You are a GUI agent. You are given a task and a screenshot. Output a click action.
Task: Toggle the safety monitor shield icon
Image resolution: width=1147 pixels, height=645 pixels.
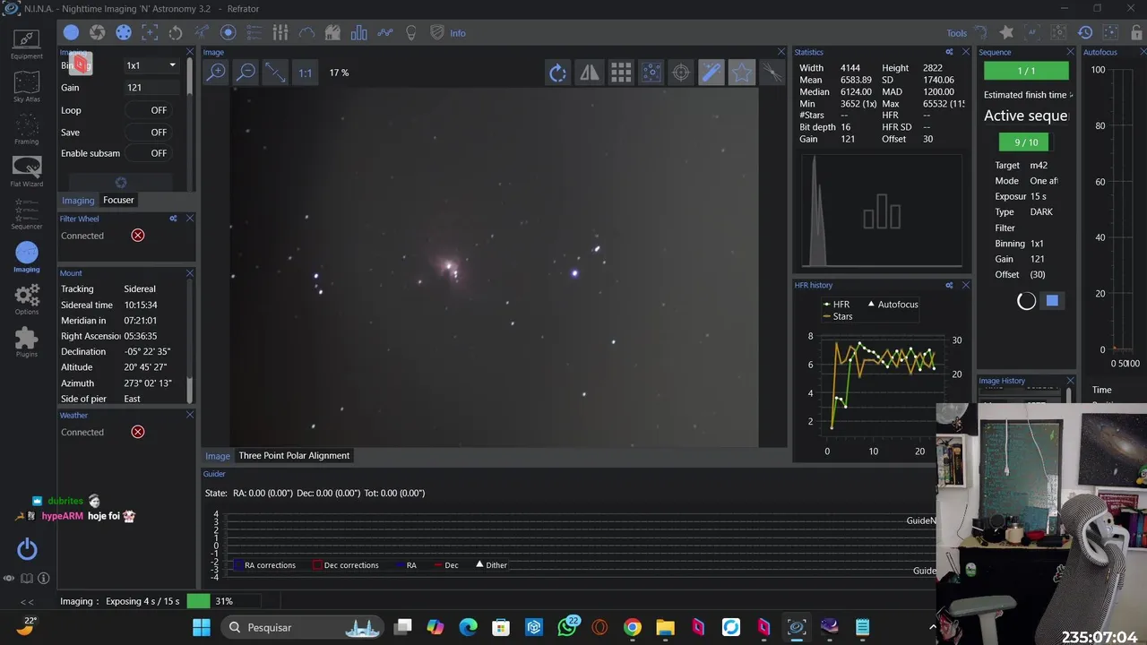click(437, 33)
